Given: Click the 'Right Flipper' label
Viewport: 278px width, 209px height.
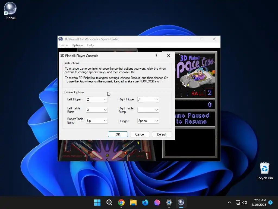Looking at the screenshot, I should pos(127,99).
